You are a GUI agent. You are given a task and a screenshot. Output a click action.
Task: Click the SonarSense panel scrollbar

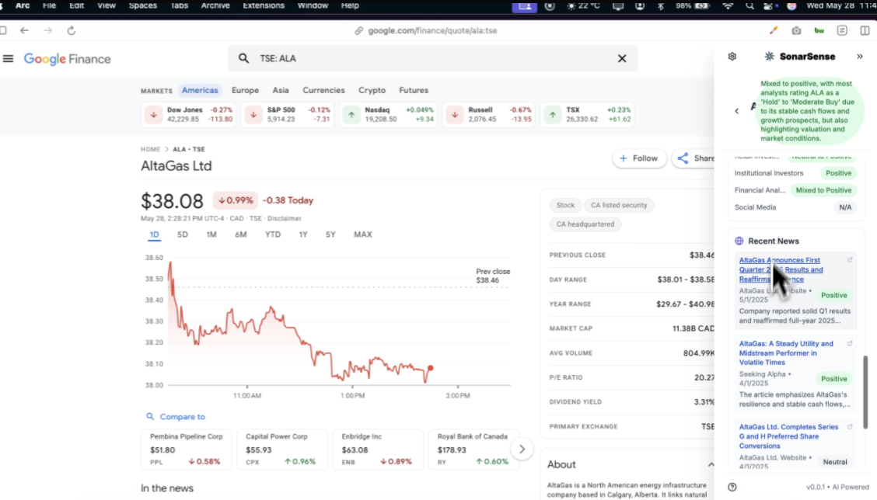866,392
